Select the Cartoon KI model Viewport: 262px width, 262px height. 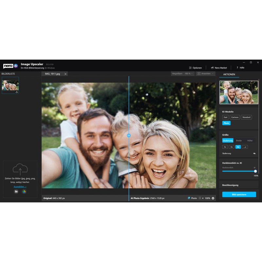[235, 117]
